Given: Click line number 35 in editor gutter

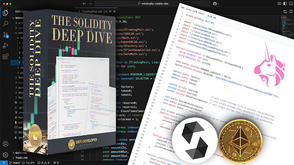Looking at the screenshot, I should [82, 156].
